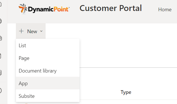This screenshot has height=104, width=177.
Task: Click the divider beneath the app bar icons
Action: pos(3,82)
